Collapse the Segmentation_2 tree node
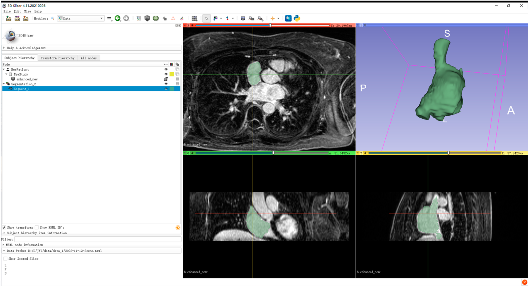The height and width of the screenshot is (287, 529). point(3,84)
